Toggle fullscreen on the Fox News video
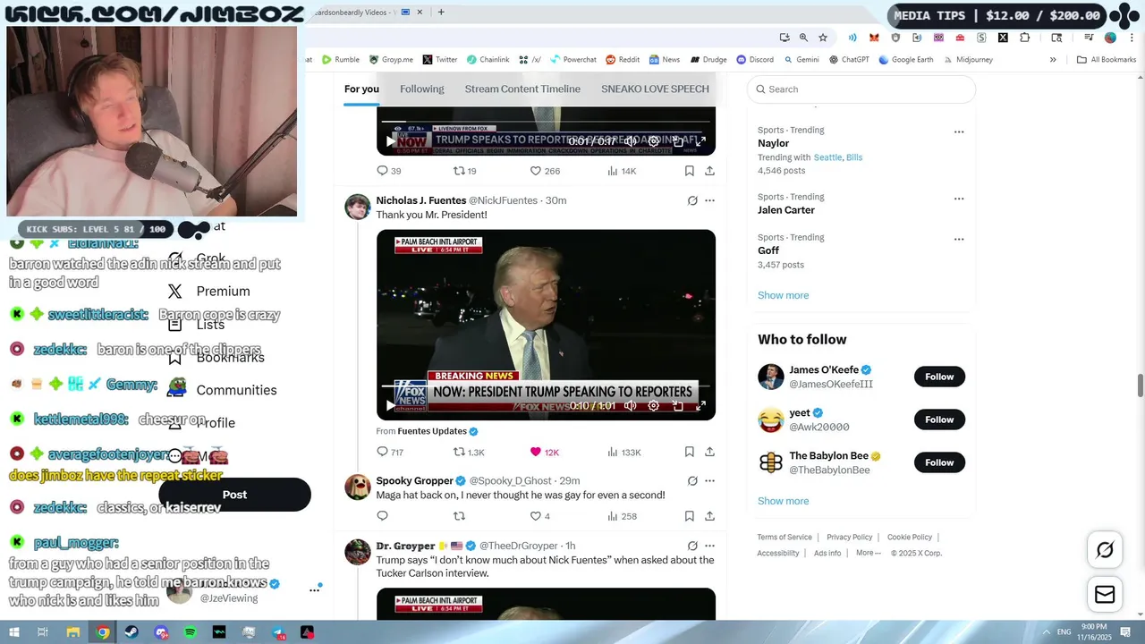The image size is (1145, 644). pos(700,406)
